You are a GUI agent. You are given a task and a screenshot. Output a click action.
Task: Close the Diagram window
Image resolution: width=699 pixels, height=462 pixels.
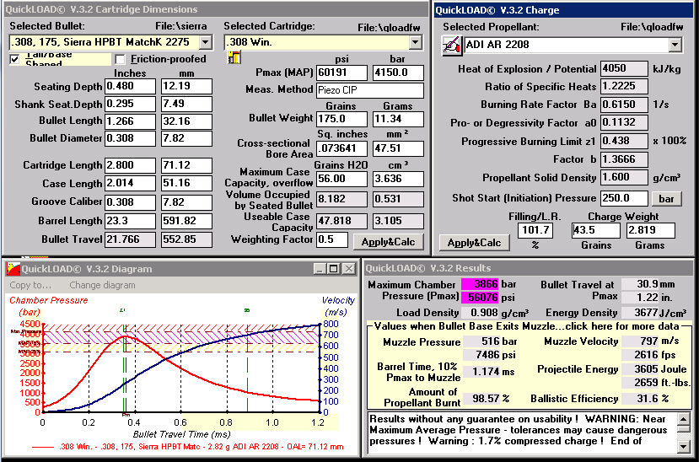pos(349,269)
